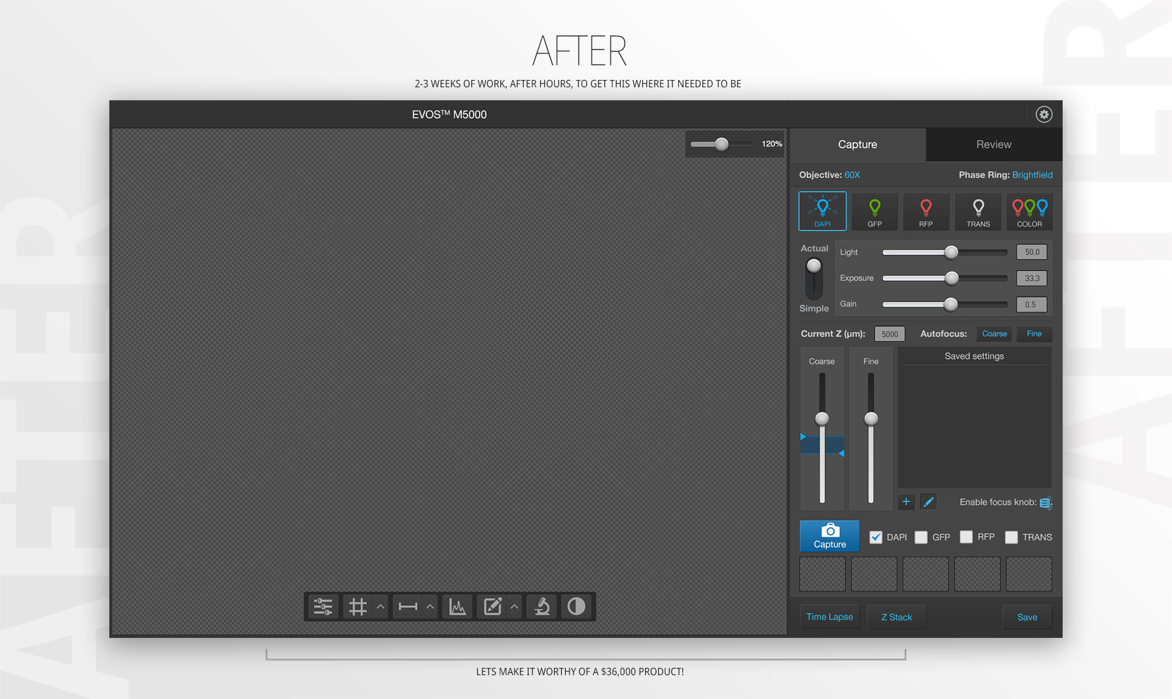Open the histogram tool

[458, 607]
